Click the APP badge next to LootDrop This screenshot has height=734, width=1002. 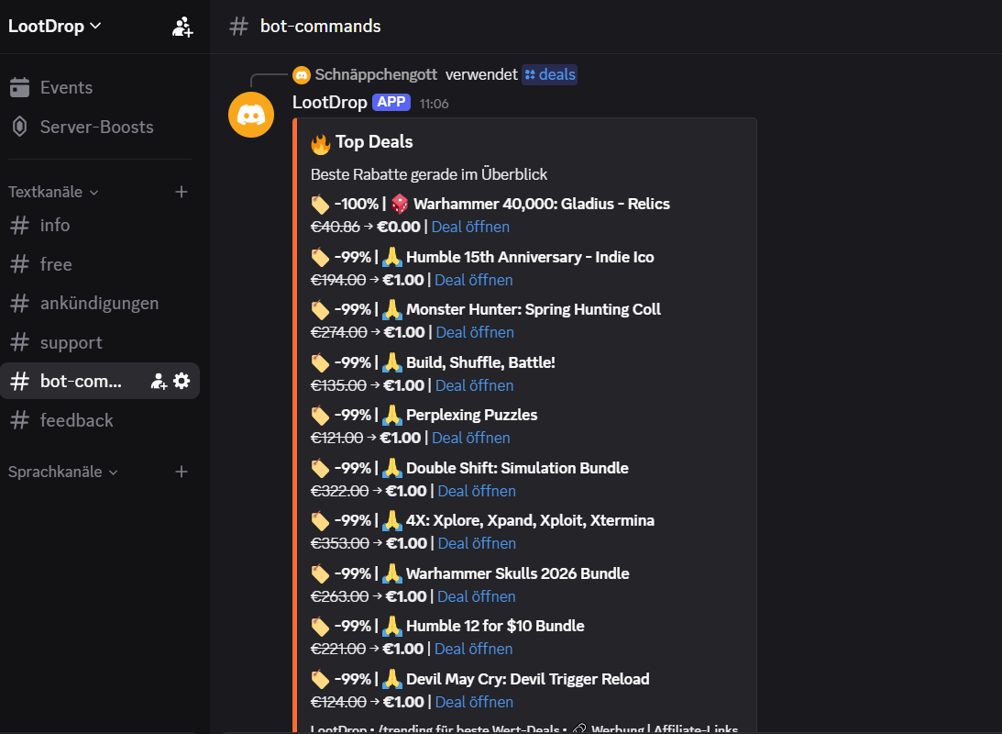click(x=391, y=102)
